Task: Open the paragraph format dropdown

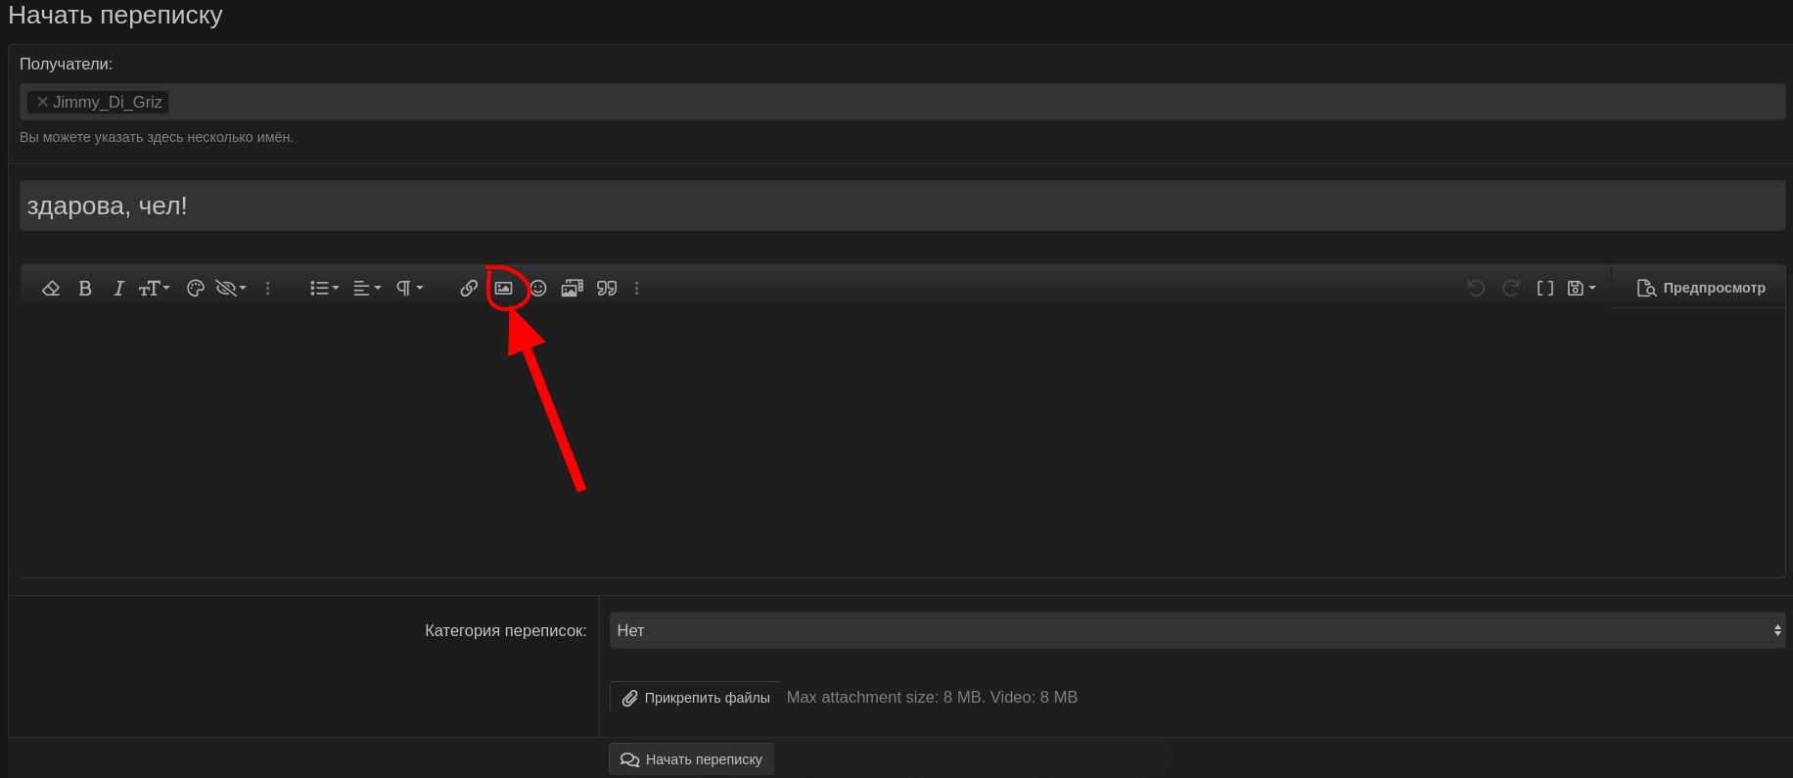Action: point(409,288)
